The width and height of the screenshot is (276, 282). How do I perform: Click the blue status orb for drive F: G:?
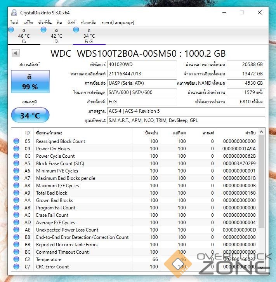(x=76, y=30)
